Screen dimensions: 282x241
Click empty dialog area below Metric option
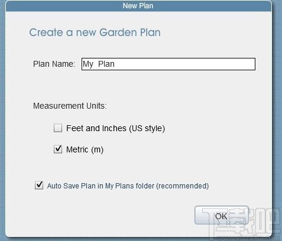coord(138,167)
